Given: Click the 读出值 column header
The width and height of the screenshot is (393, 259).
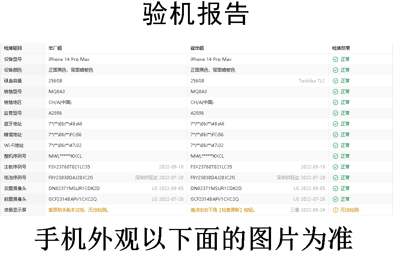Looking at the screenshot, I should [197, 48].
